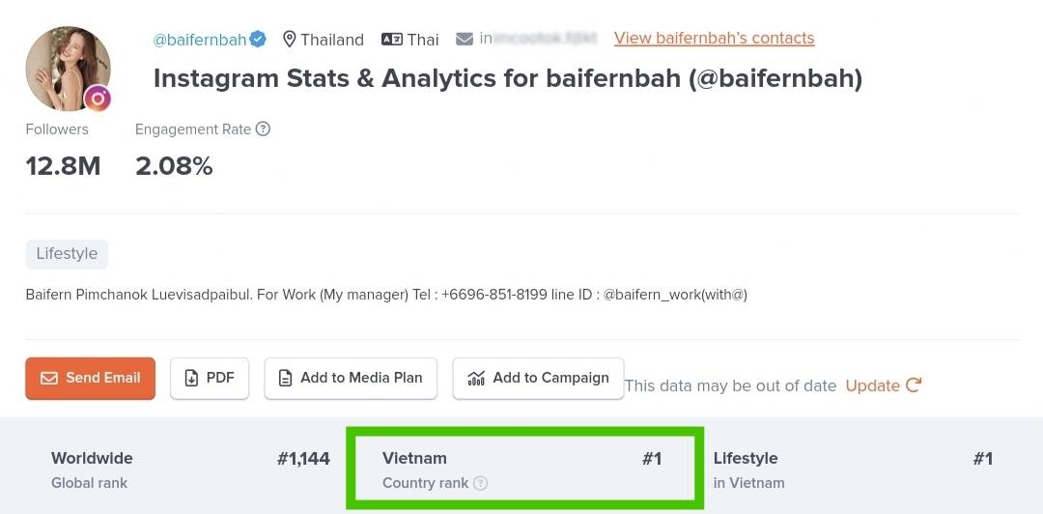The width and height of the screenshot is (1043, 514).
Task: Click the blue verified badge icon
Action: click(258, 40)
